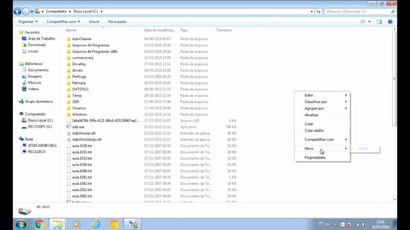Select Novo in context menu
The height and width of the screenshot is (230, 410).
322,148
